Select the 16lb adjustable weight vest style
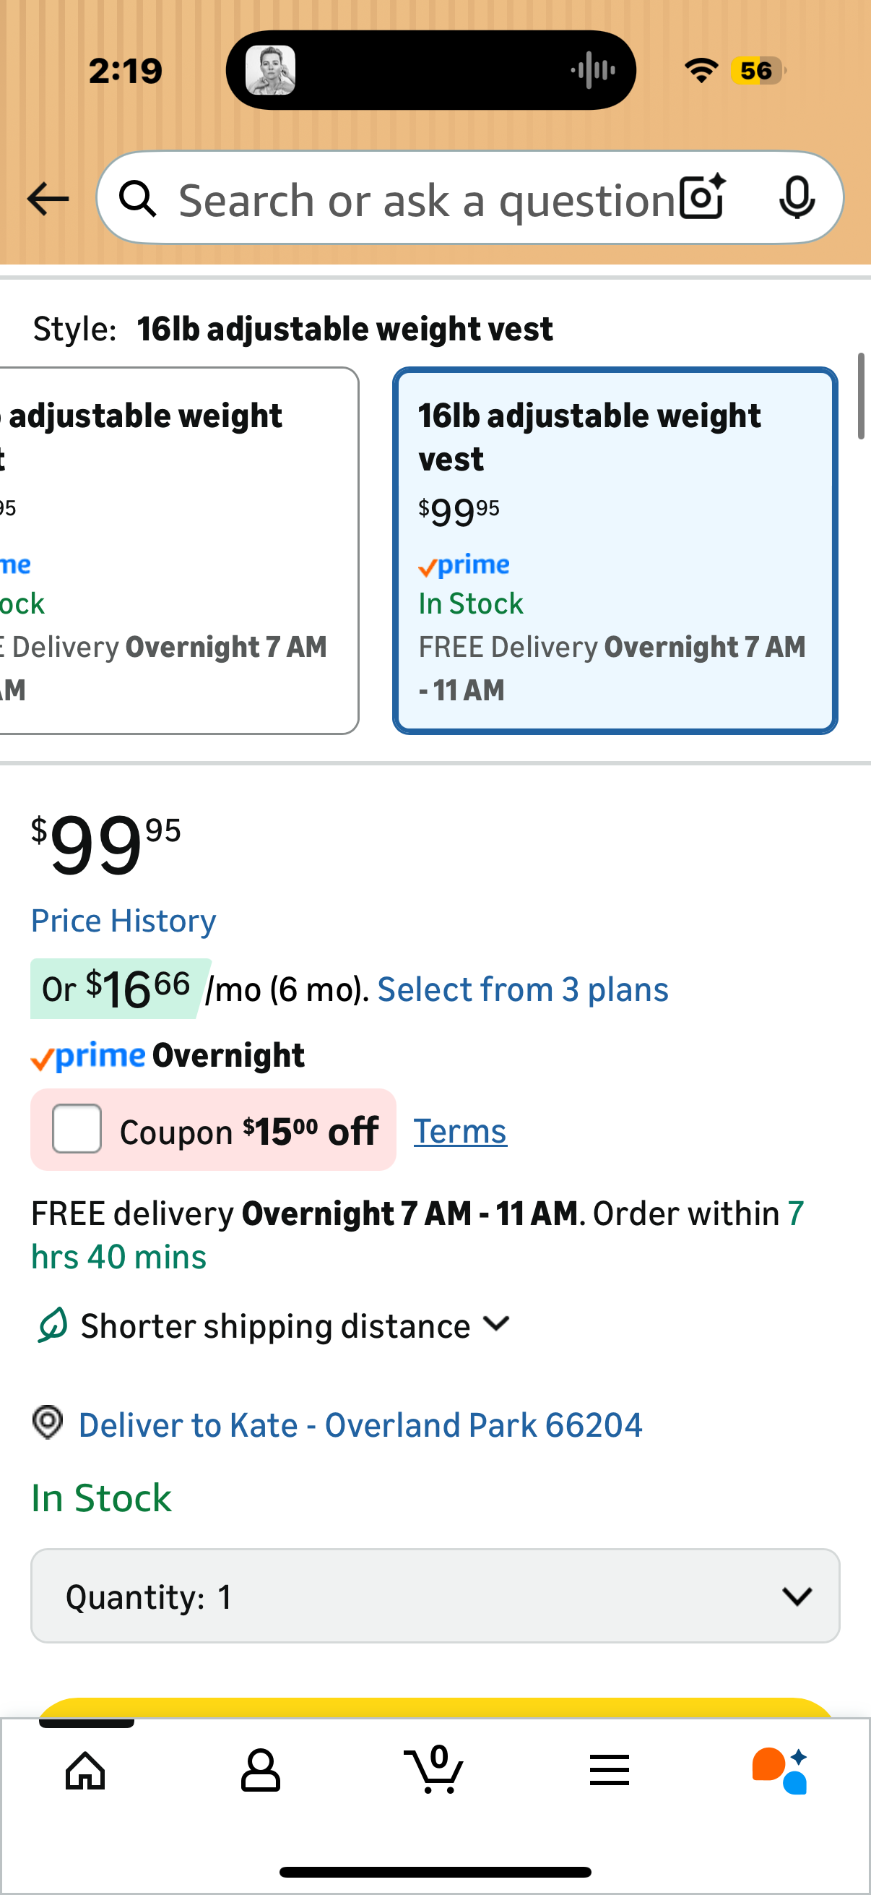Screen dimensions: 871x1895 [x=615, y=550]
